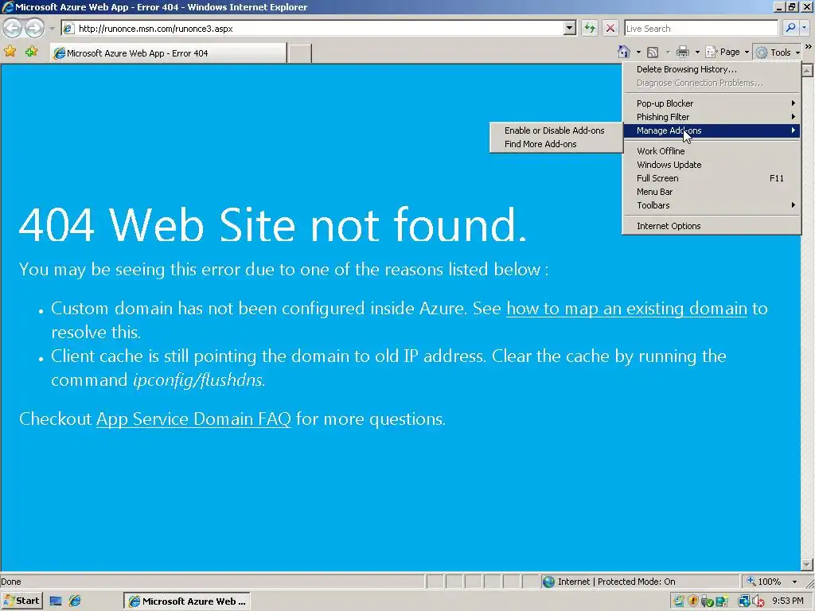Image resolution: width=815 pixels, height=611 pixels.
Task: Follow the how to map an existing domain link
Action: [627, 309]
